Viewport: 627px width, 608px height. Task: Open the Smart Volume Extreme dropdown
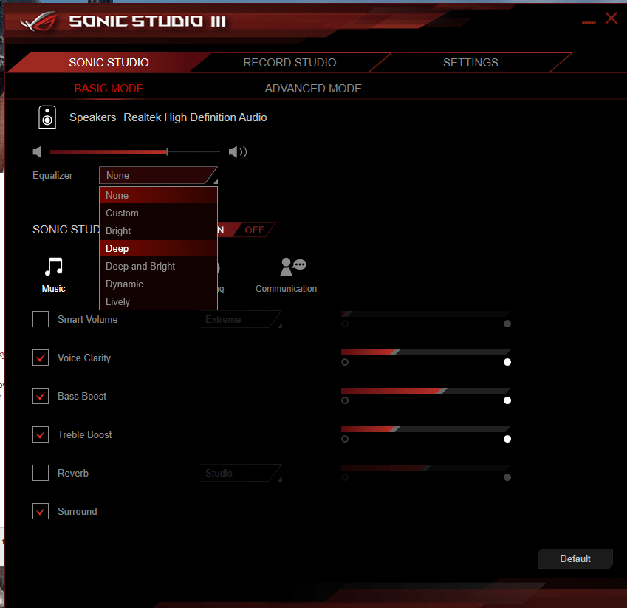tap(240, 319)
